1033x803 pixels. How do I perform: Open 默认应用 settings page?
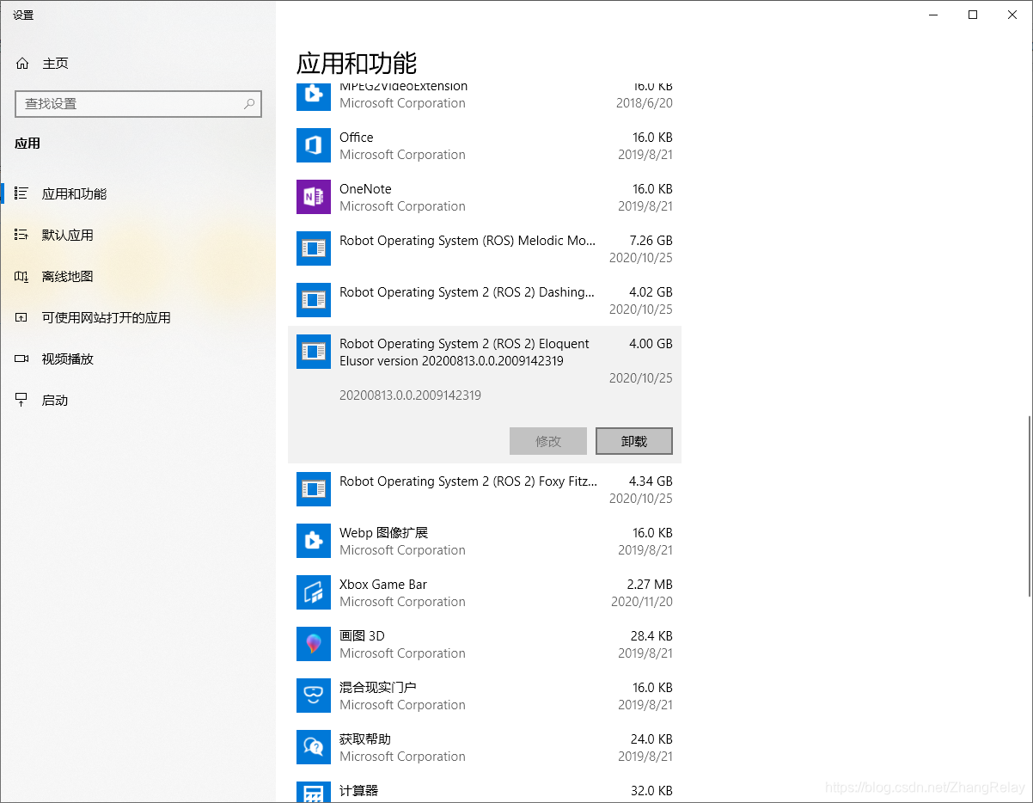[x=138, y=235]
